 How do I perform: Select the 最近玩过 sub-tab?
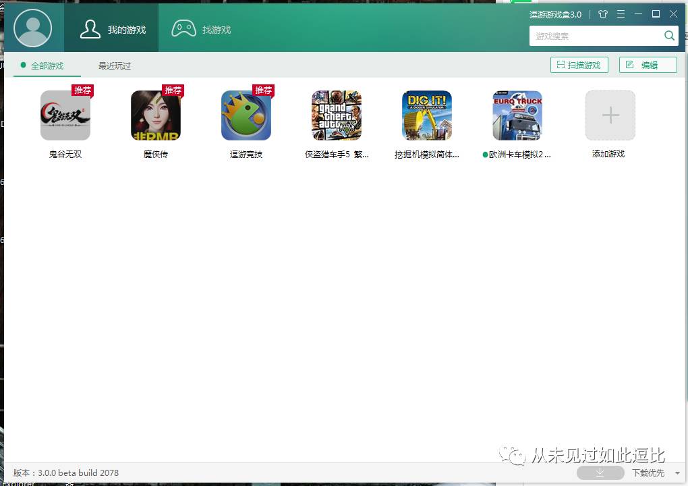[115, 66]
